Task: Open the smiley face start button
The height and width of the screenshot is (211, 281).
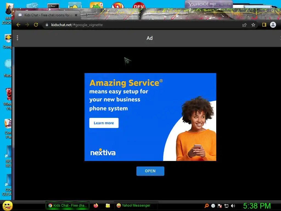Action: 7,206
